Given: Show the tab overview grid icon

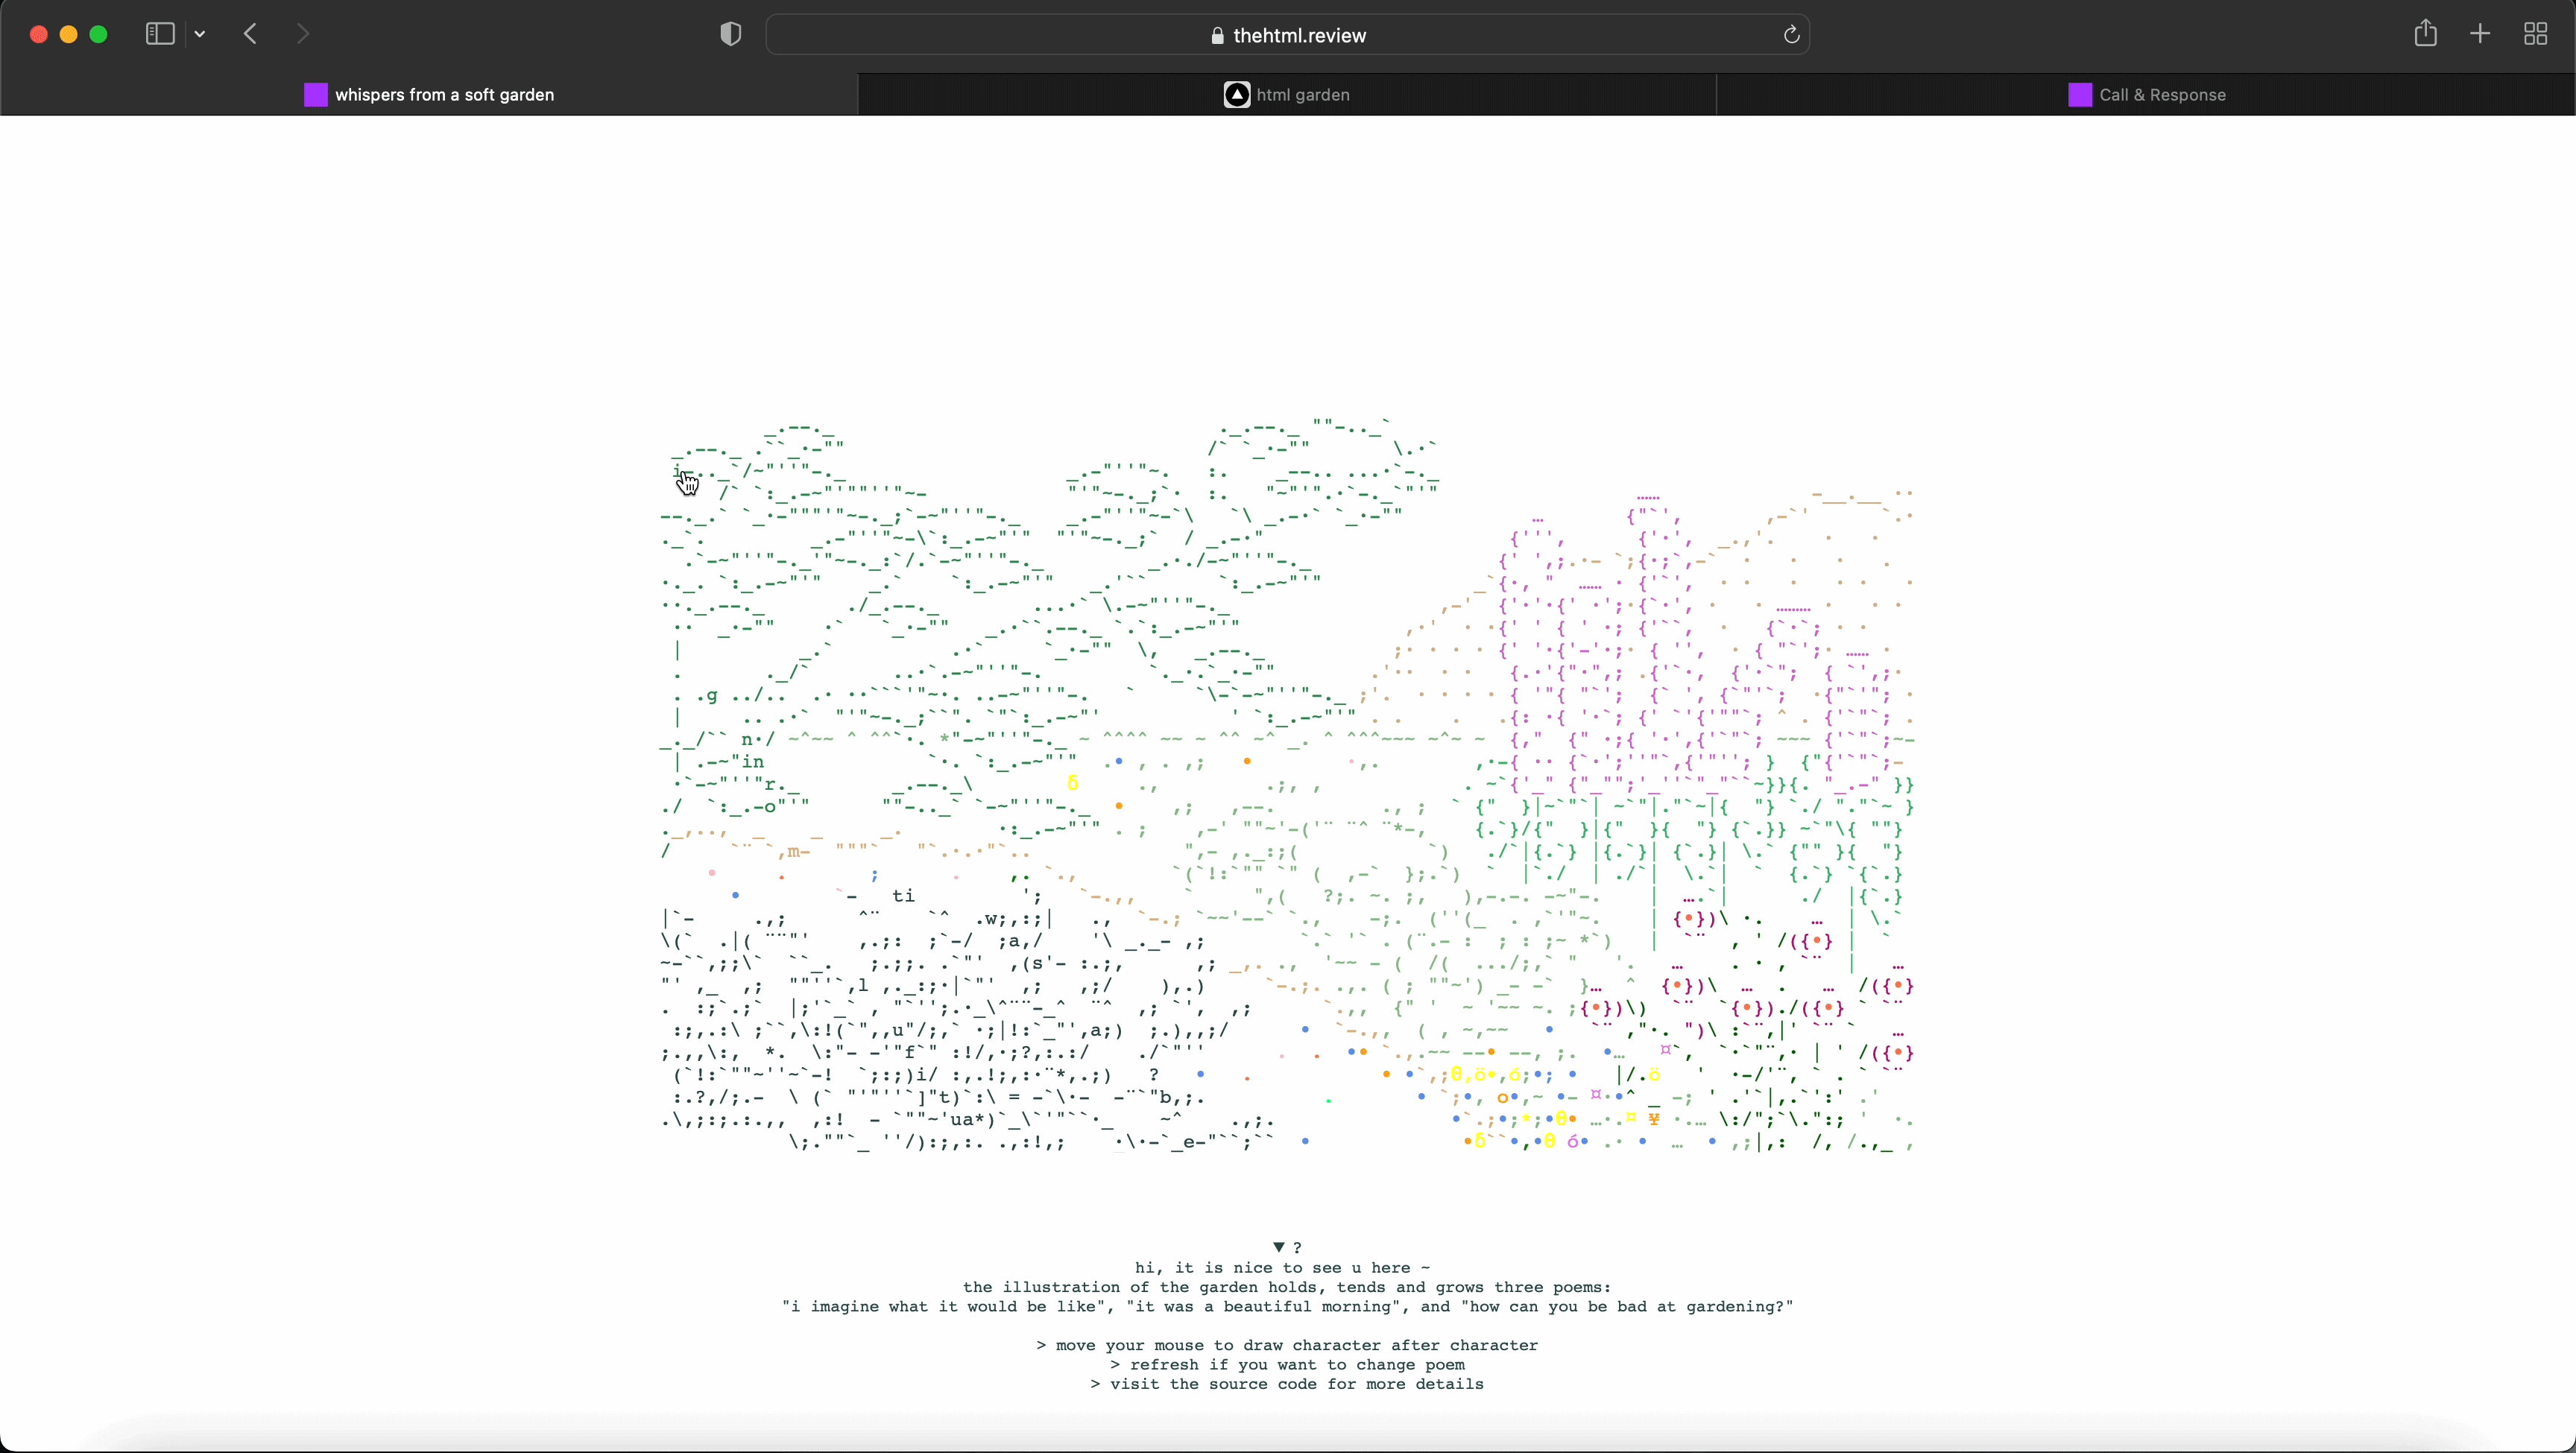Looking at the screenshot, I should click(2536, 34).
